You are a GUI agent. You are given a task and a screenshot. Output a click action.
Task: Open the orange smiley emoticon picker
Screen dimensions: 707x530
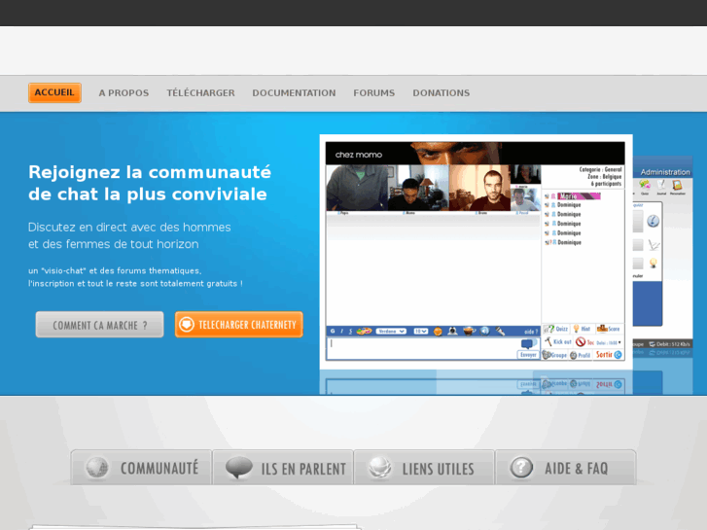click(438, 332)
